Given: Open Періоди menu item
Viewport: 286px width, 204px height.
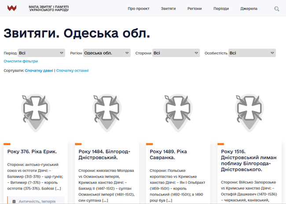Looking at the screenshot, I should pos(221,8).
